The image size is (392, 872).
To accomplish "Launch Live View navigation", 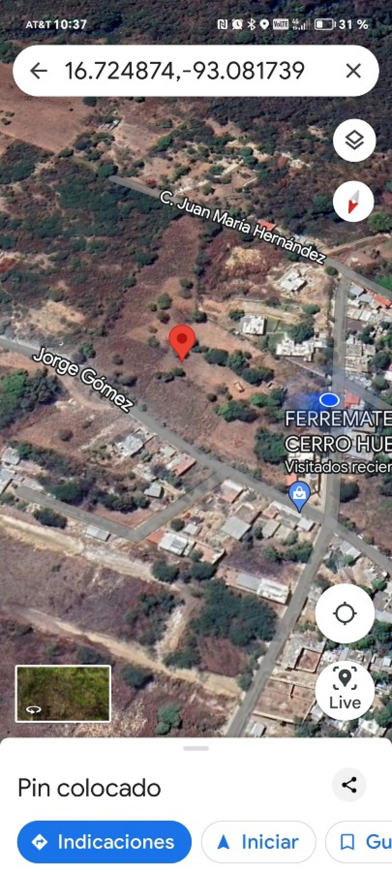I will (x=345, y=691).
